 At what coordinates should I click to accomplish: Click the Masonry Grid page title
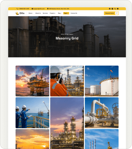click(67, 38)
